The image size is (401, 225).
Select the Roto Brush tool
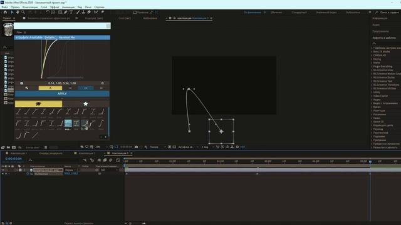click(96, 12)
